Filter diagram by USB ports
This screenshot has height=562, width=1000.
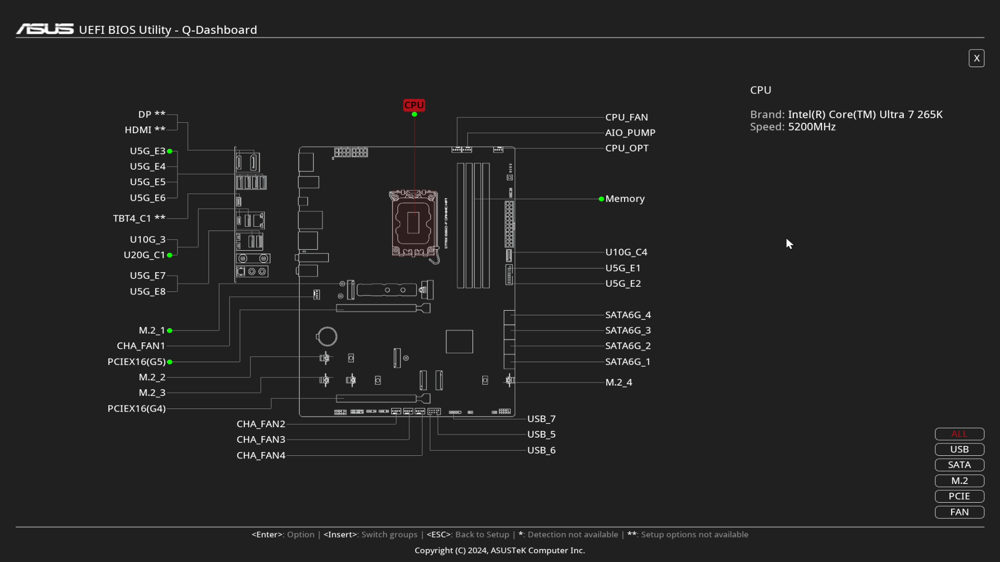(959, 450)
